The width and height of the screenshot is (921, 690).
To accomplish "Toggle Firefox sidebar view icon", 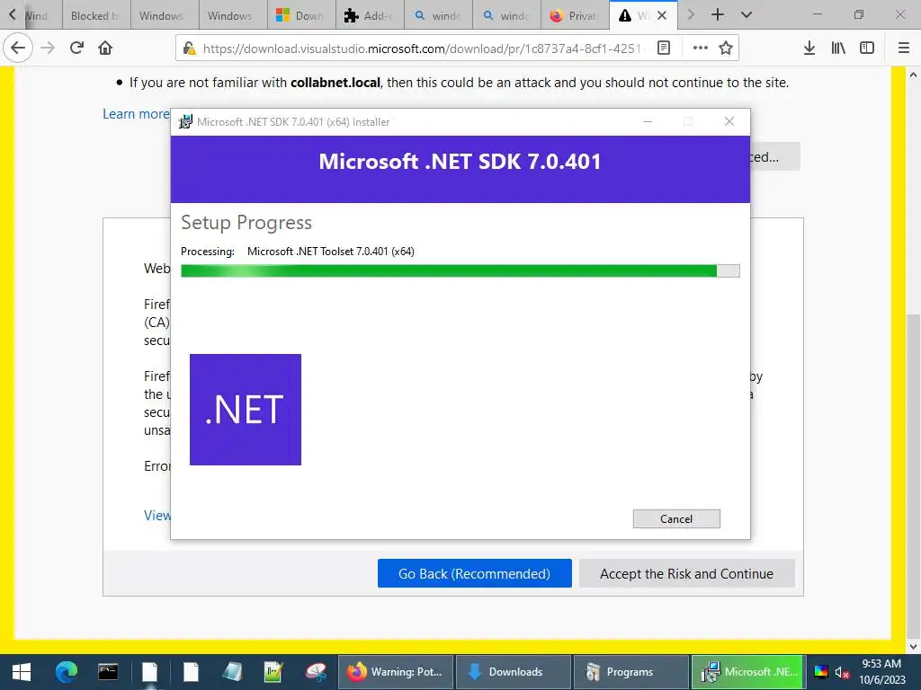I will point(867,48).
